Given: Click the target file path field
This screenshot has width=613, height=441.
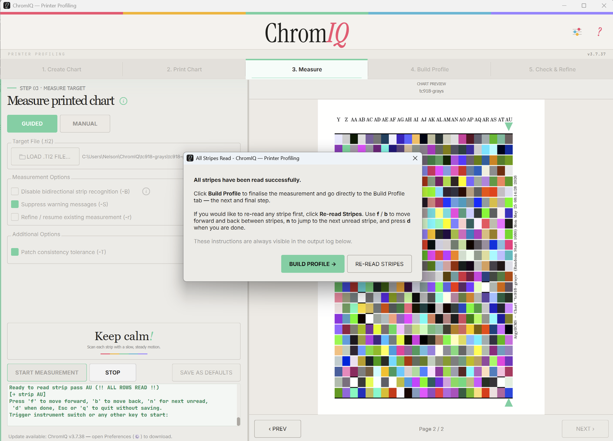Looking at the screenshot, I should pos(132,157).
